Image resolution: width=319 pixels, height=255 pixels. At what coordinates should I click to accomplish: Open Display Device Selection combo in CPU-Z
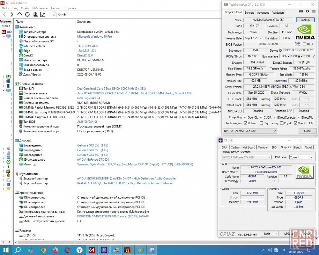[247, 157]
